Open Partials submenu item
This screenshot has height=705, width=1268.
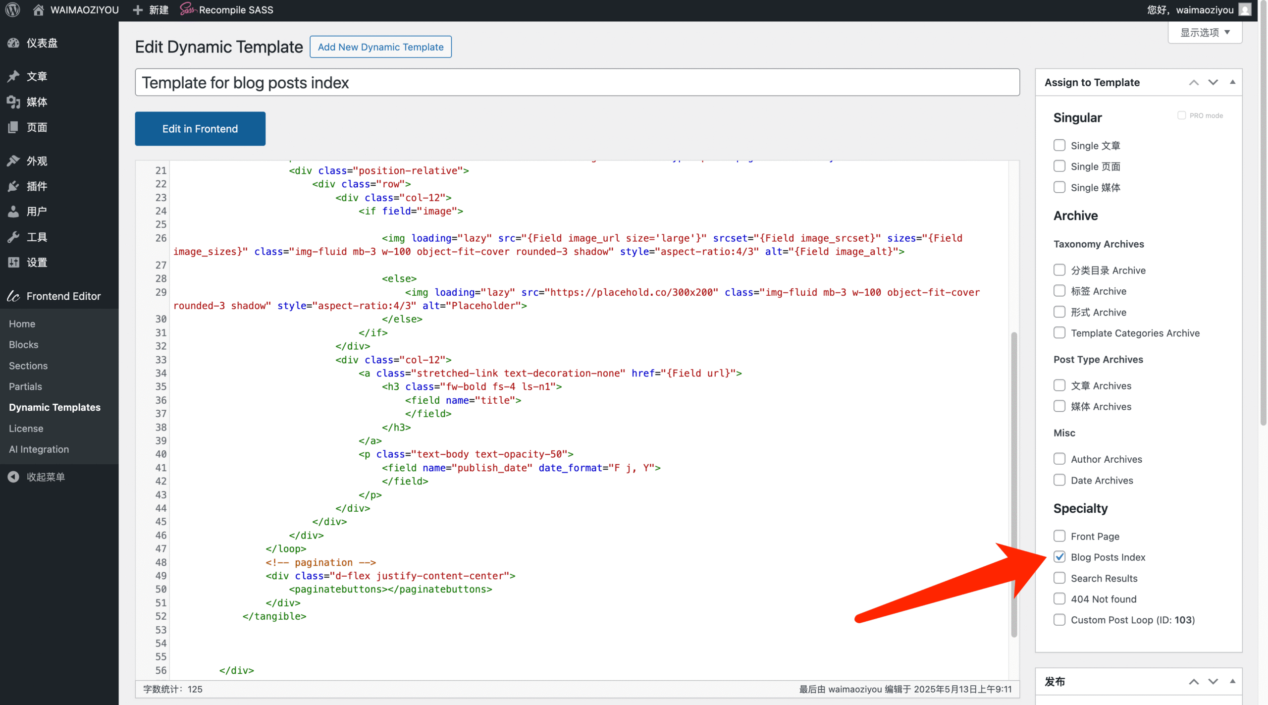(25, 386)
